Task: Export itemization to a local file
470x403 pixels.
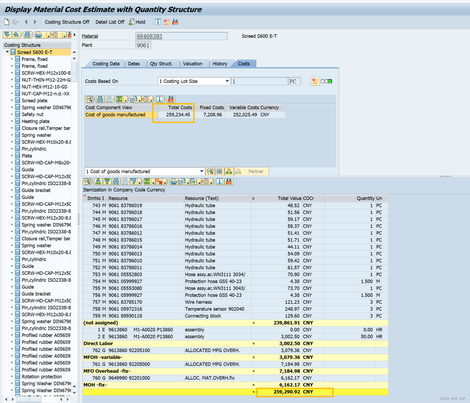Action: click(194, 182)
